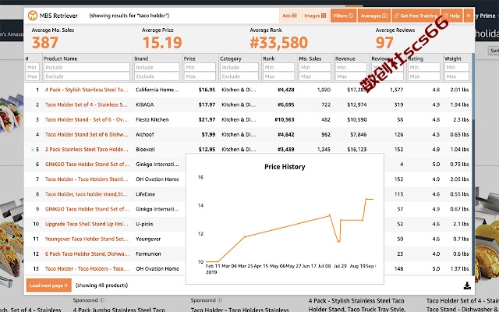
Task: Open product 'Upgrade Taco Shell Stand Up Hol...'
Action: coord(87,224)
